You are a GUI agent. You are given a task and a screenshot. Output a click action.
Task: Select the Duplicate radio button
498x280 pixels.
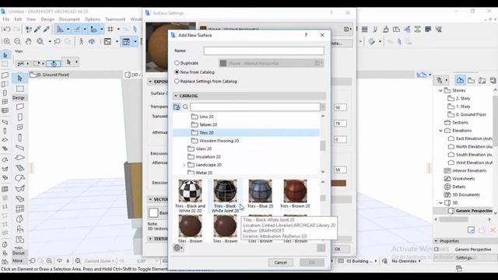point(177,63)
